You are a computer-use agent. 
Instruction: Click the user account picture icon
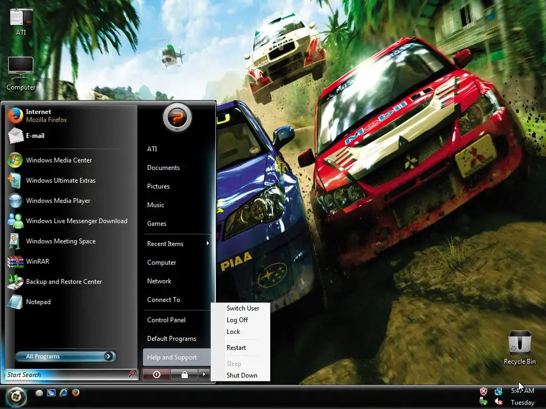[177, 118]
